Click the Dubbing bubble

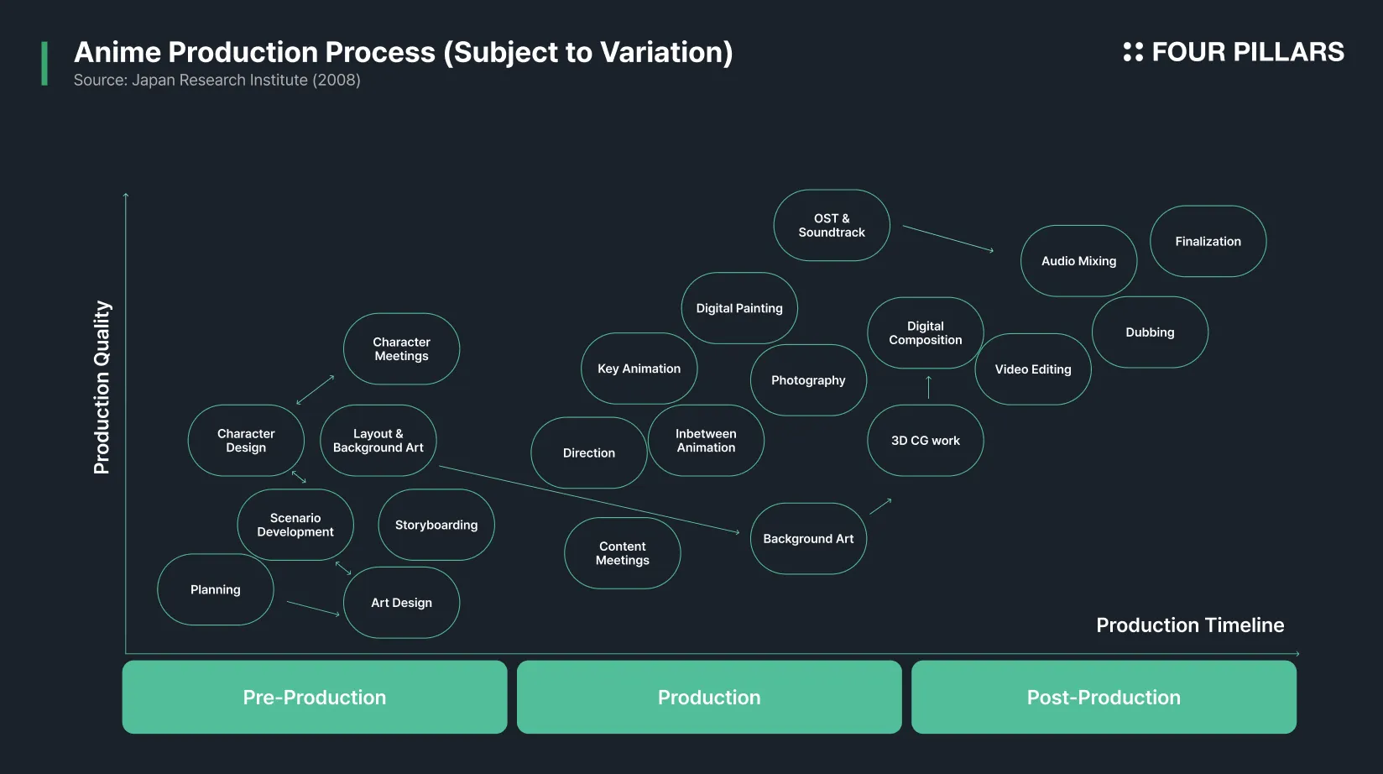pyautogui.click(x=1151, y=332)
